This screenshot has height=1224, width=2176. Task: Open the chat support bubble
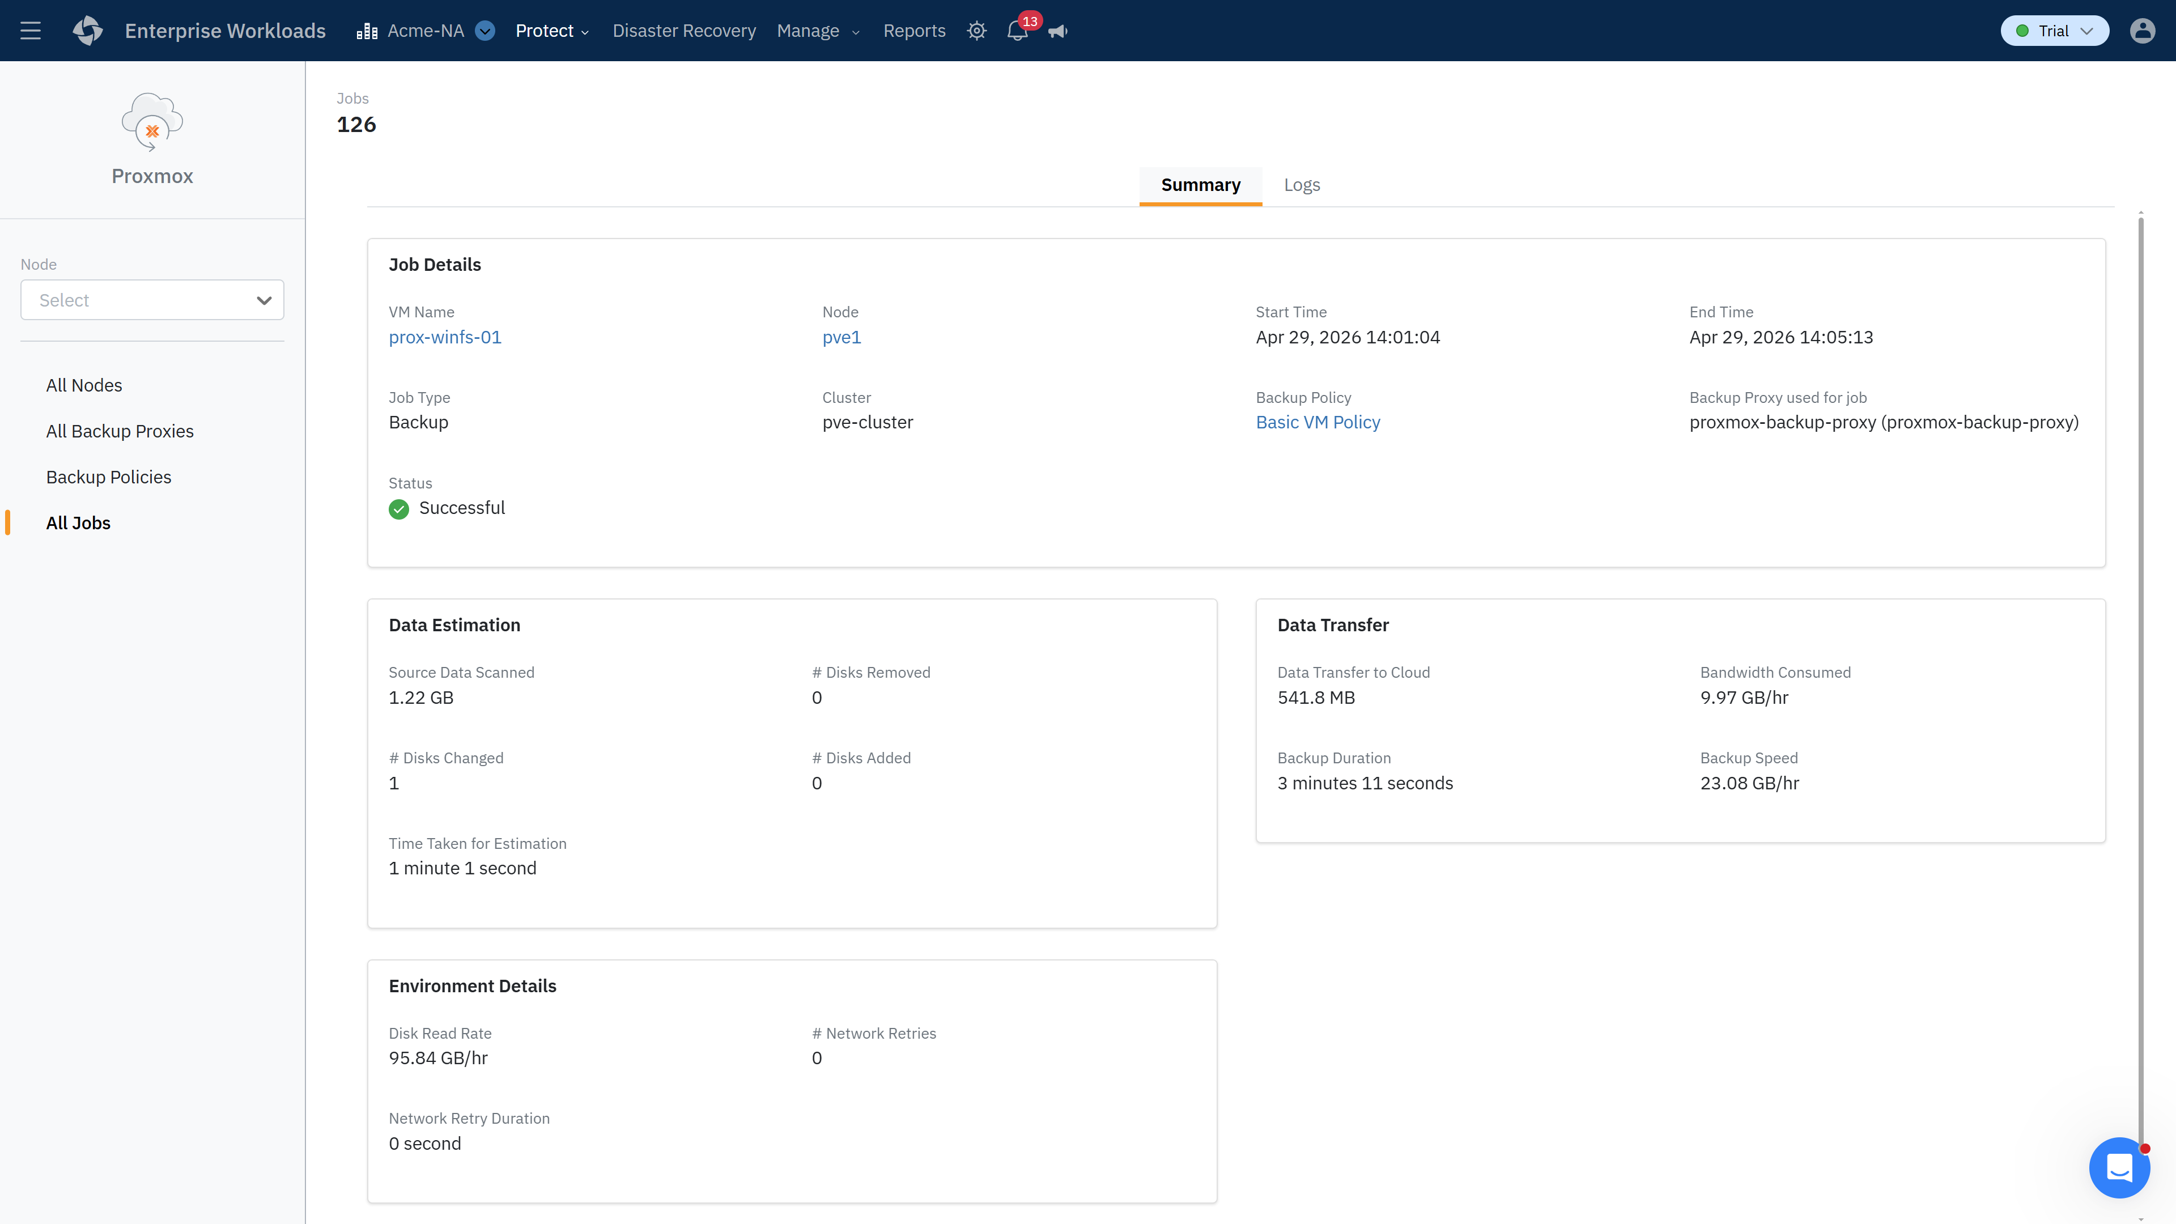(x=2119, y=1168)
